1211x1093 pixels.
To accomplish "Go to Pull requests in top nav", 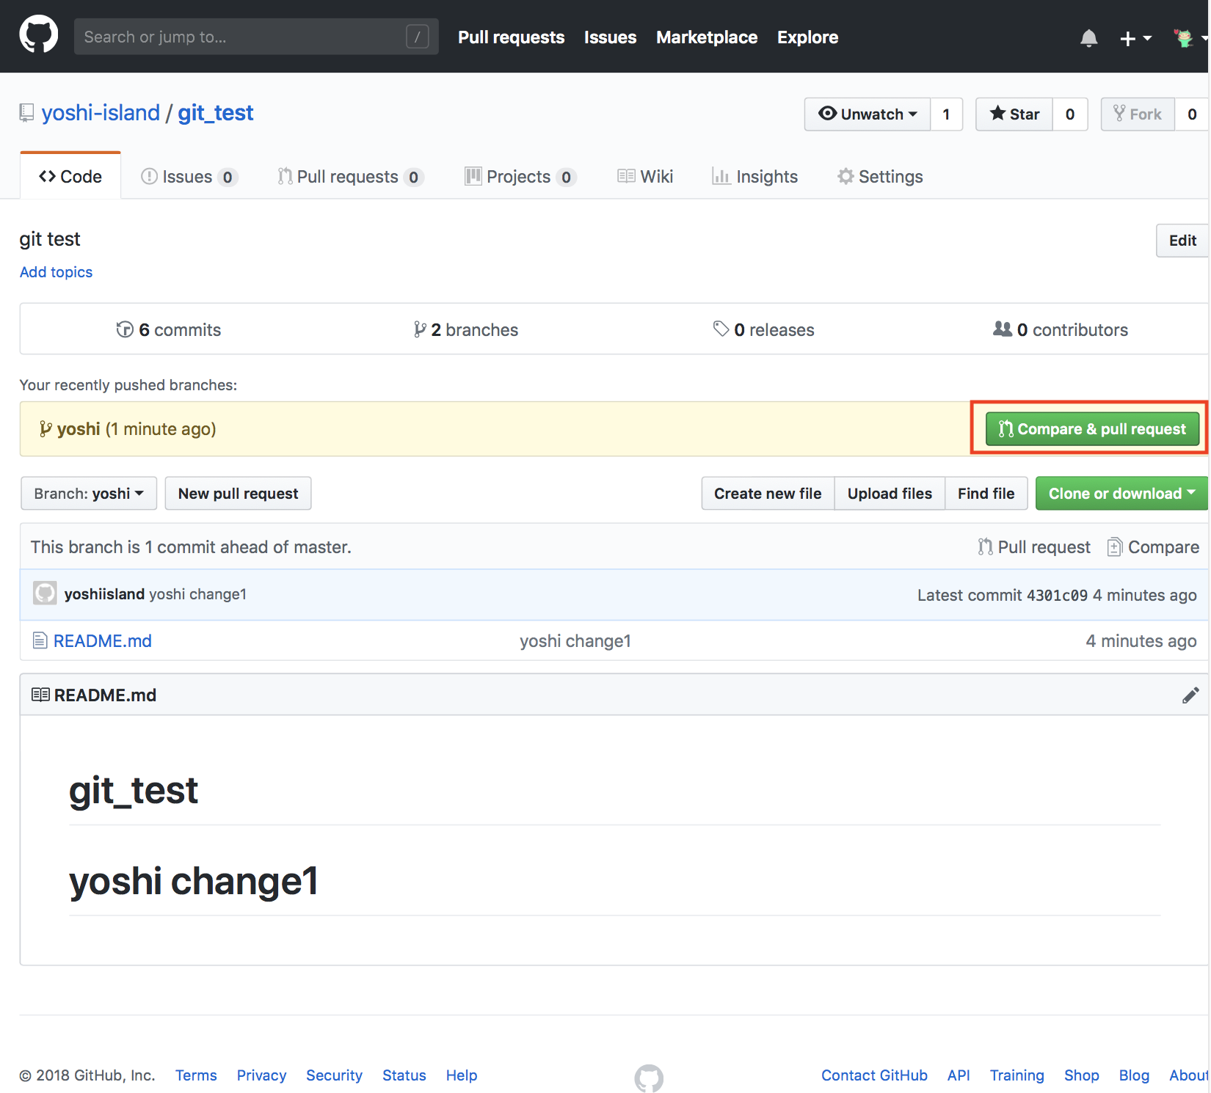I will tap(511, 37).
